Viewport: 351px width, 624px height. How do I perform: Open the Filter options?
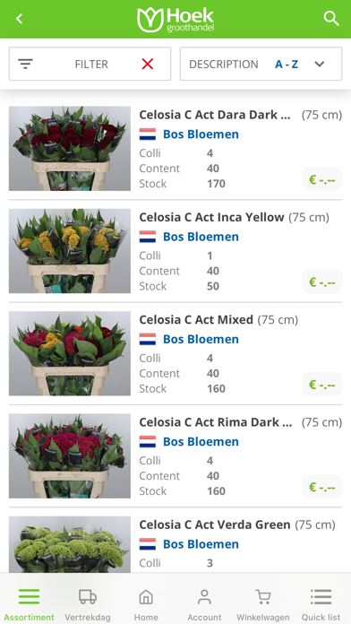point(90,64)
